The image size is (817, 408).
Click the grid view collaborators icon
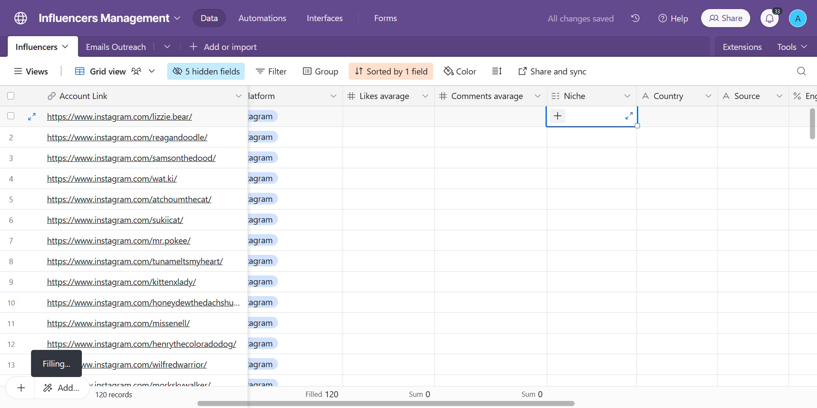tap(136, 71)
